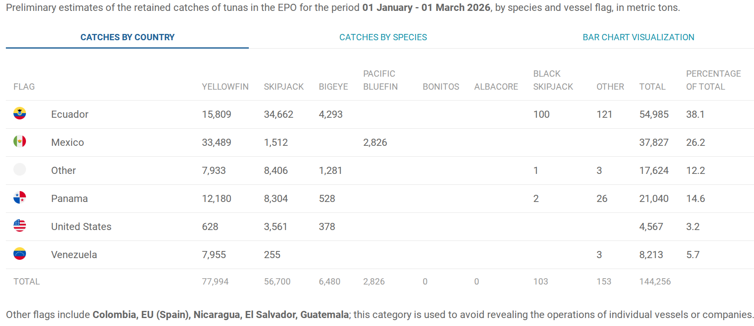Click the Black Skipjack column header
Screen dimensions: 754x326
point(553,80)
